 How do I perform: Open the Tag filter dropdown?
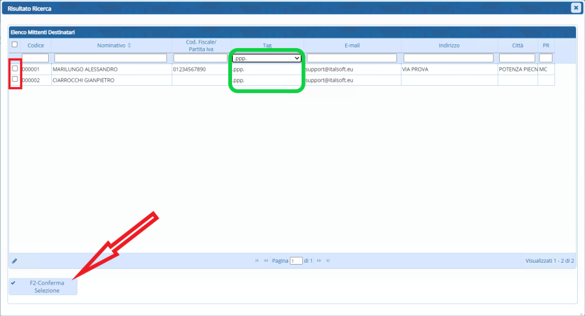pyautogui.click(x=266, y=58)
